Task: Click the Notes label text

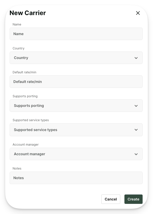Action: (x=17, y=168)
